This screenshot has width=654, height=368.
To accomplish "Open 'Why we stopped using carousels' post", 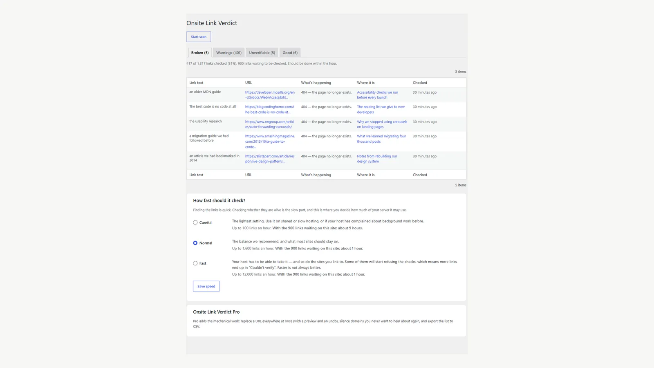I will [382, 124].
